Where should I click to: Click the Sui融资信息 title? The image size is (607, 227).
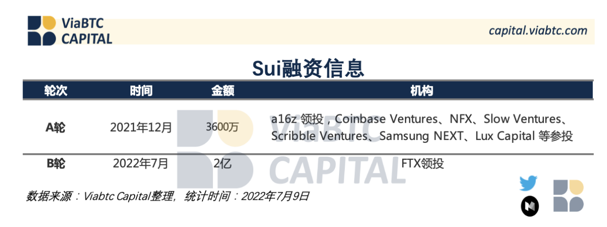[x=308, y=69]
